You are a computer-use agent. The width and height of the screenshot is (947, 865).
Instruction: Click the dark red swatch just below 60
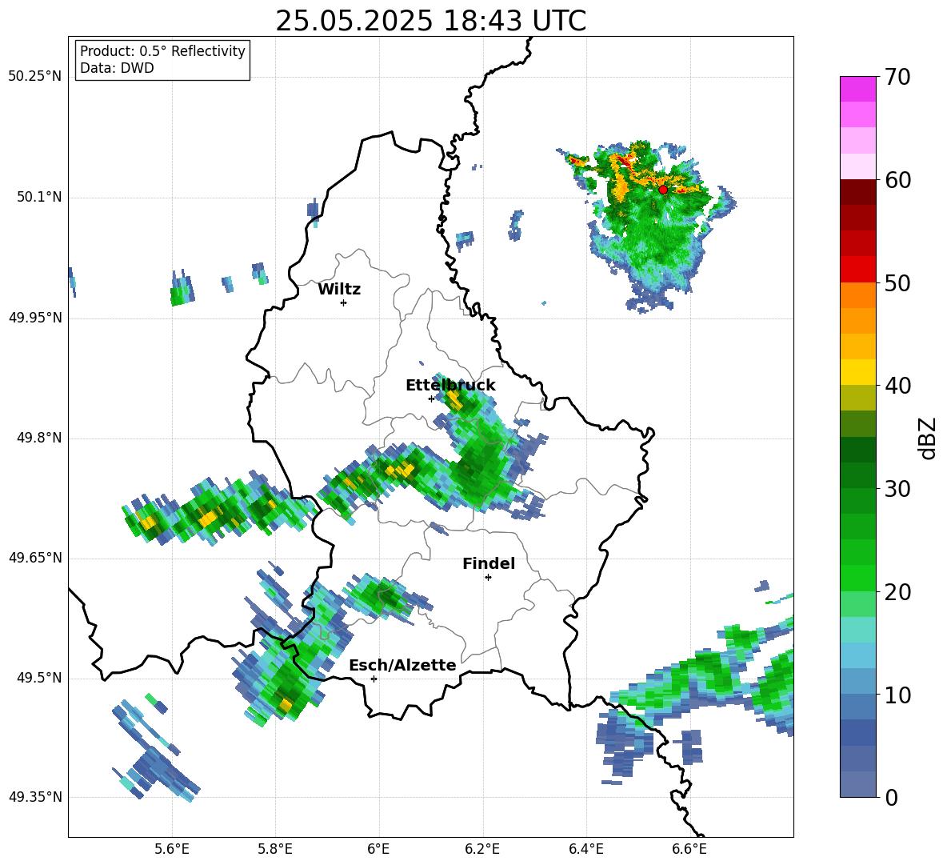[857, 192]
